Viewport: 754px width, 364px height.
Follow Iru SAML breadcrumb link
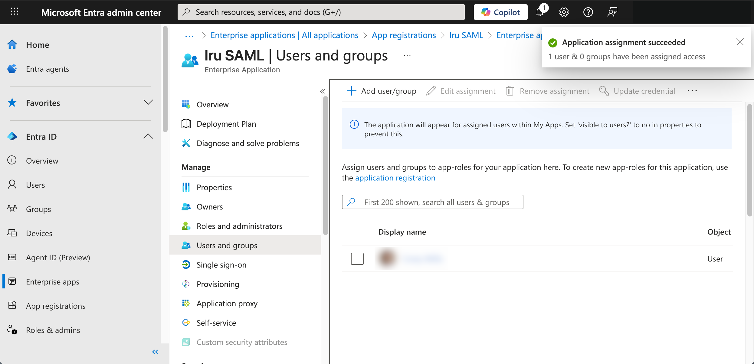466,35
